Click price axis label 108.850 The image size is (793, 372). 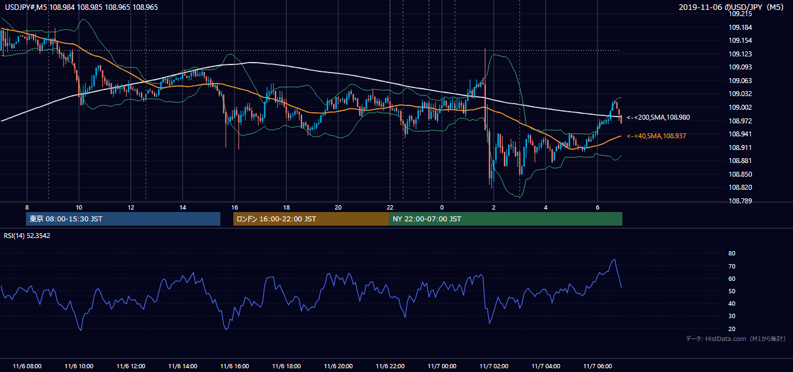coord(740,174)
